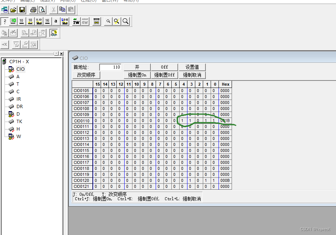Image resolution: width=336 pixels, height=235 pixels.
Task: Click the new PLC memory window icon
Action: pos(4,10)
